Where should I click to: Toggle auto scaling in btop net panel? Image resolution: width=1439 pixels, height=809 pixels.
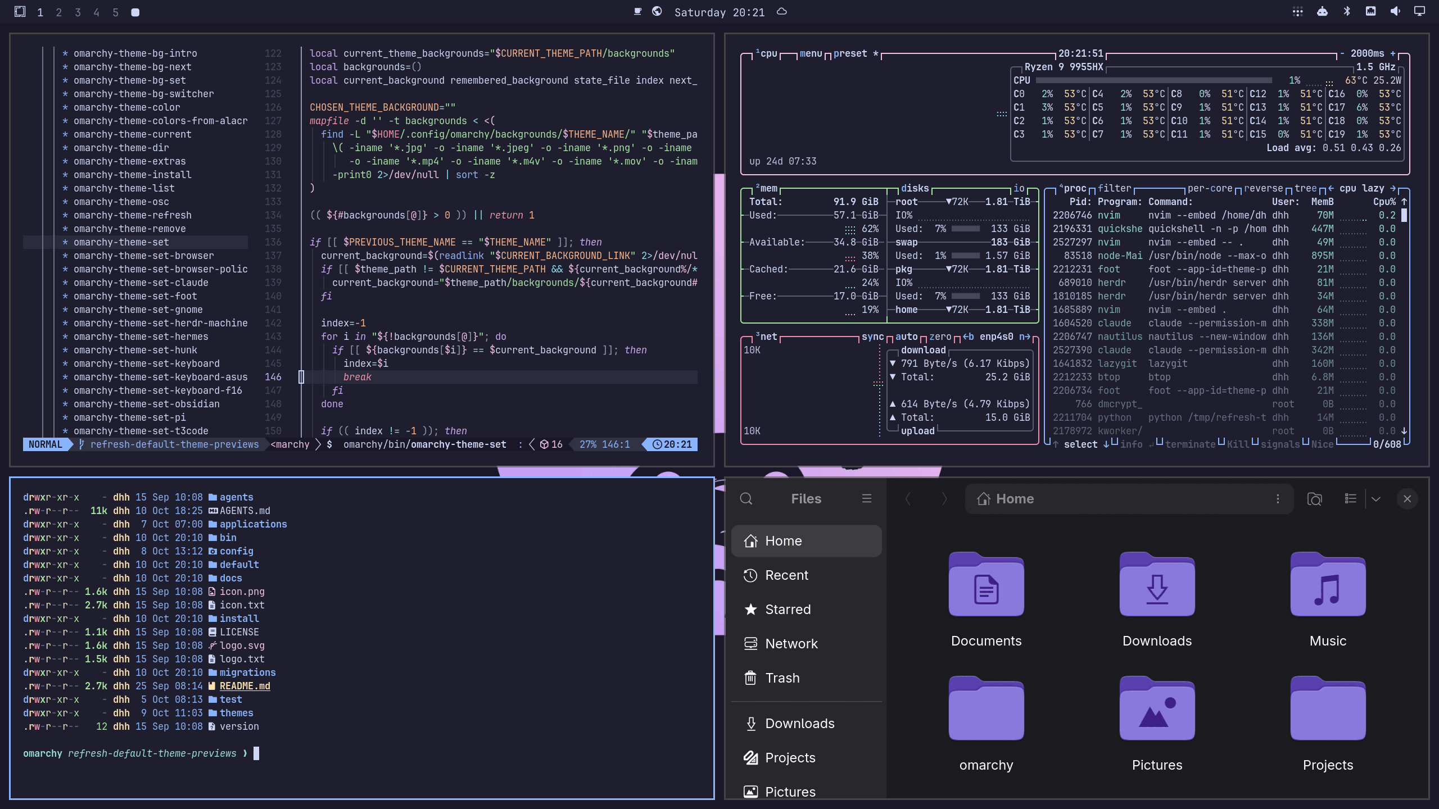(x=906, y=337)
